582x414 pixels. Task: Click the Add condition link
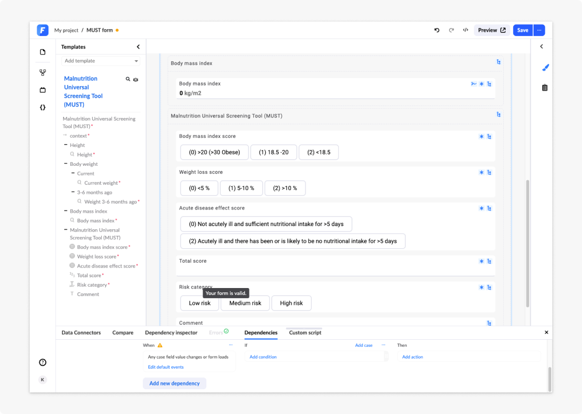point(263,357)
